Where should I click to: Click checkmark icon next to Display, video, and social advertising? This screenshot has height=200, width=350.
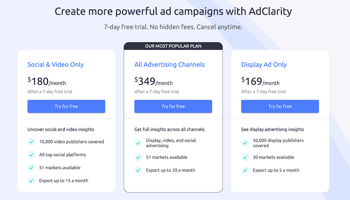138,143
